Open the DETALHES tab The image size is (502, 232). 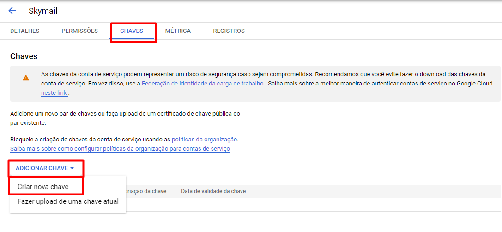[24, 31]
